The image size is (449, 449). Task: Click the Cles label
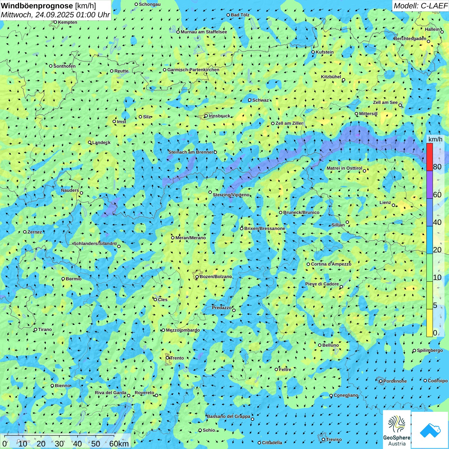click(x=163, y=300)
